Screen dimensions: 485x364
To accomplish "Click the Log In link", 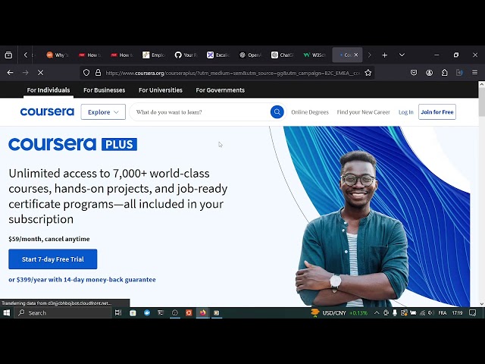I will pos(406,112).
